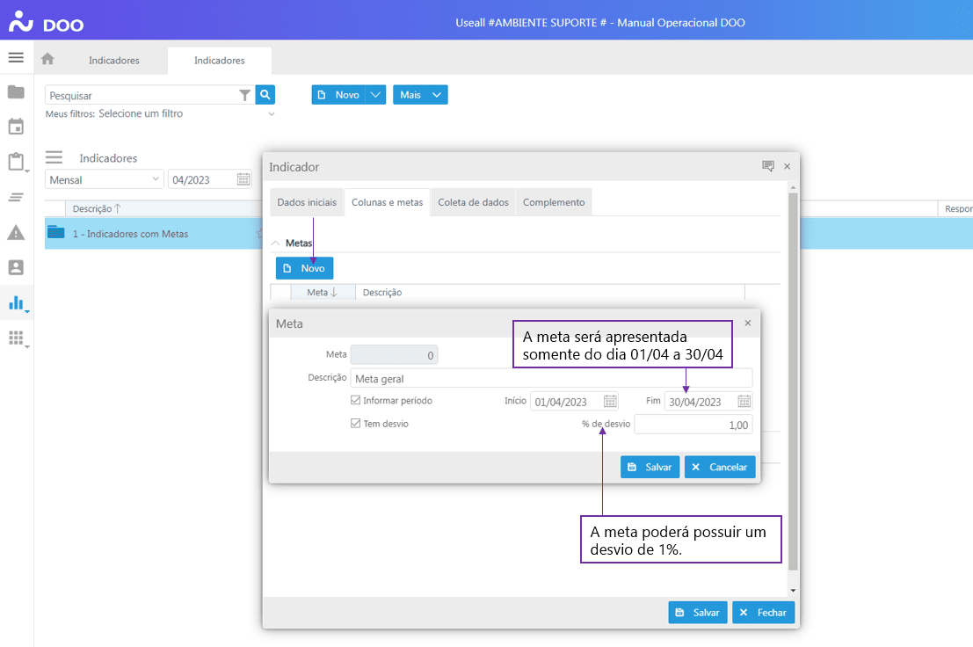Image resolution: width=973 pixels, height=647 pixels.
Task: Toggle the Informar período checkbox
Action: (356, 401)
